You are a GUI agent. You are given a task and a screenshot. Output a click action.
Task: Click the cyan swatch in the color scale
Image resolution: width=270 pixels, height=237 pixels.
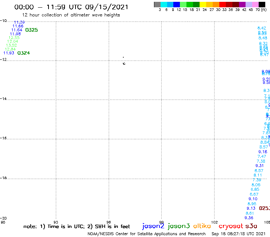[x=164, y=4]
